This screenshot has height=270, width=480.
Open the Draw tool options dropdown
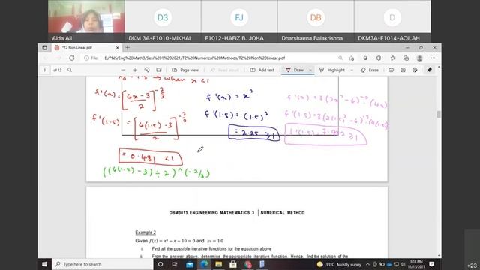[x=310, y=70]
